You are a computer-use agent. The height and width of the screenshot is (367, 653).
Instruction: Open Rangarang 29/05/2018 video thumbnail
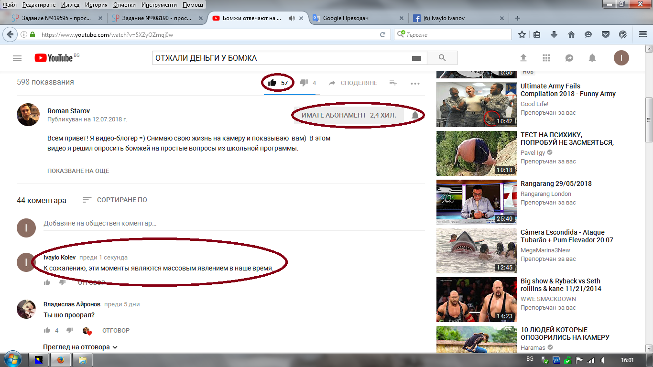(x=476, y=202)
